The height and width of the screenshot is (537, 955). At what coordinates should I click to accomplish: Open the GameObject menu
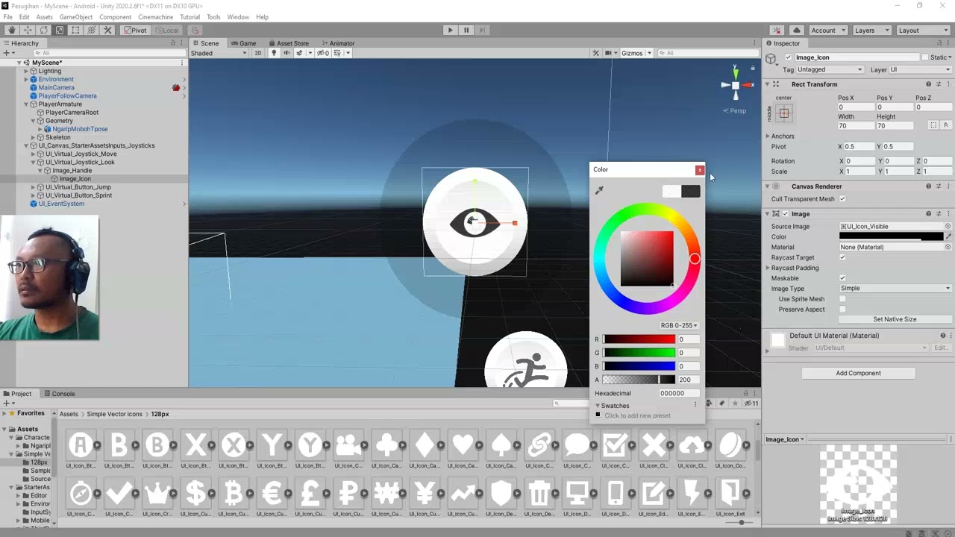point(76,16)
